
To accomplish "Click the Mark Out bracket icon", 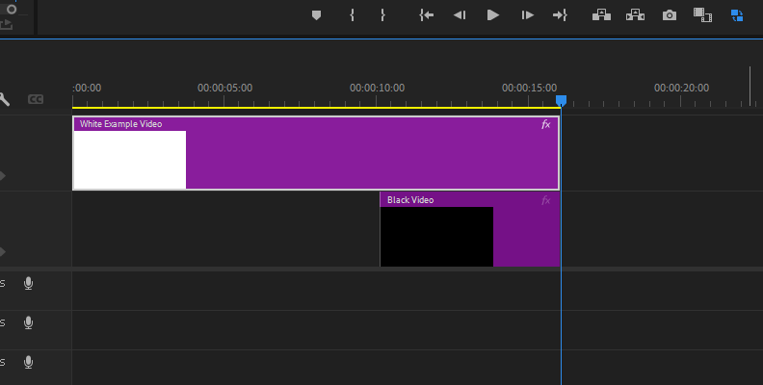I will click(x=382, y=15).
